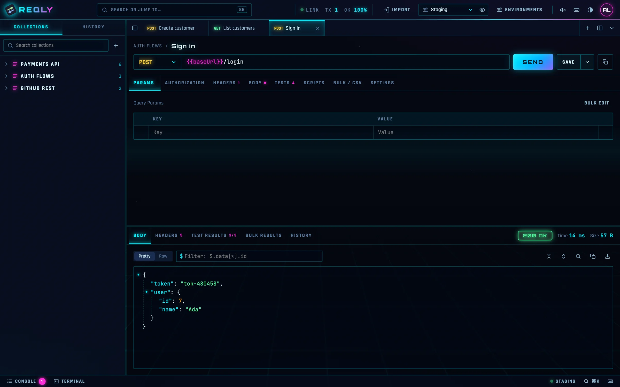
Task: Toggle the sidebar panel icon
Action: click(135, 28)
